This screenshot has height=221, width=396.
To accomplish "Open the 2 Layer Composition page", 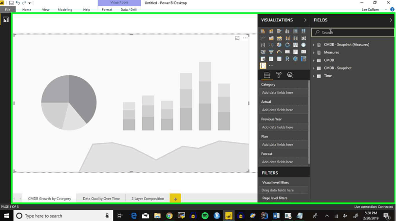I will pyautogui.click(x=148, y=199).
